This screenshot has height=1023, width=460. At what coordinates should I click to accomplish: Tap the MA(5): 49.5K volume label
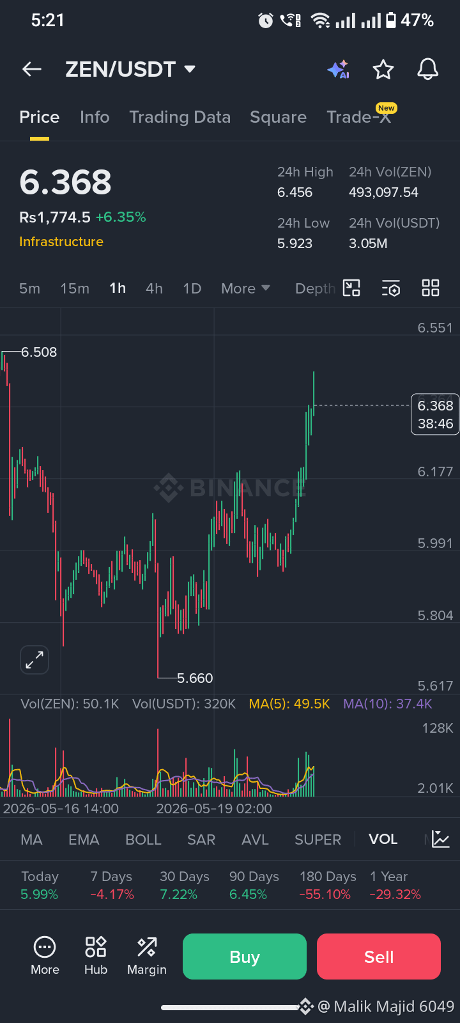289,704
